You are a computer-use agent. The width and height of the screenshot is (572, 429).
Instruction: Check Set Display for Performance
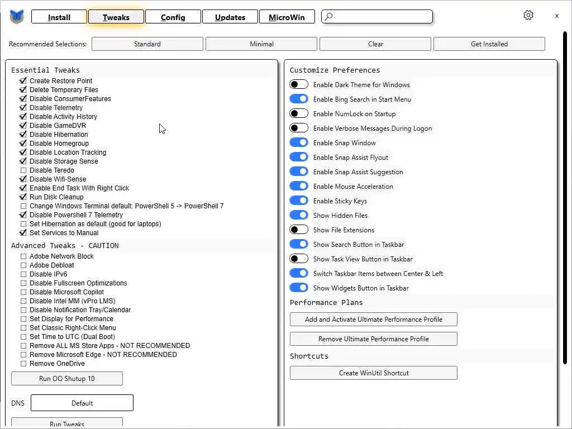(23, 319)
